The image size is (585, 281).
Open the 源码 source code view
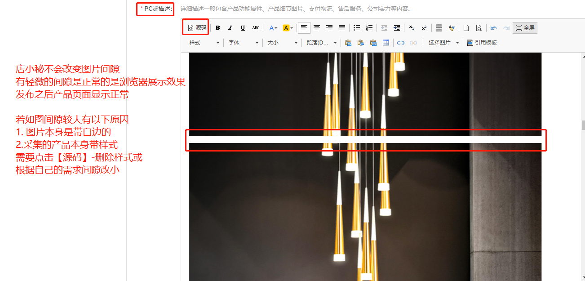197,28
